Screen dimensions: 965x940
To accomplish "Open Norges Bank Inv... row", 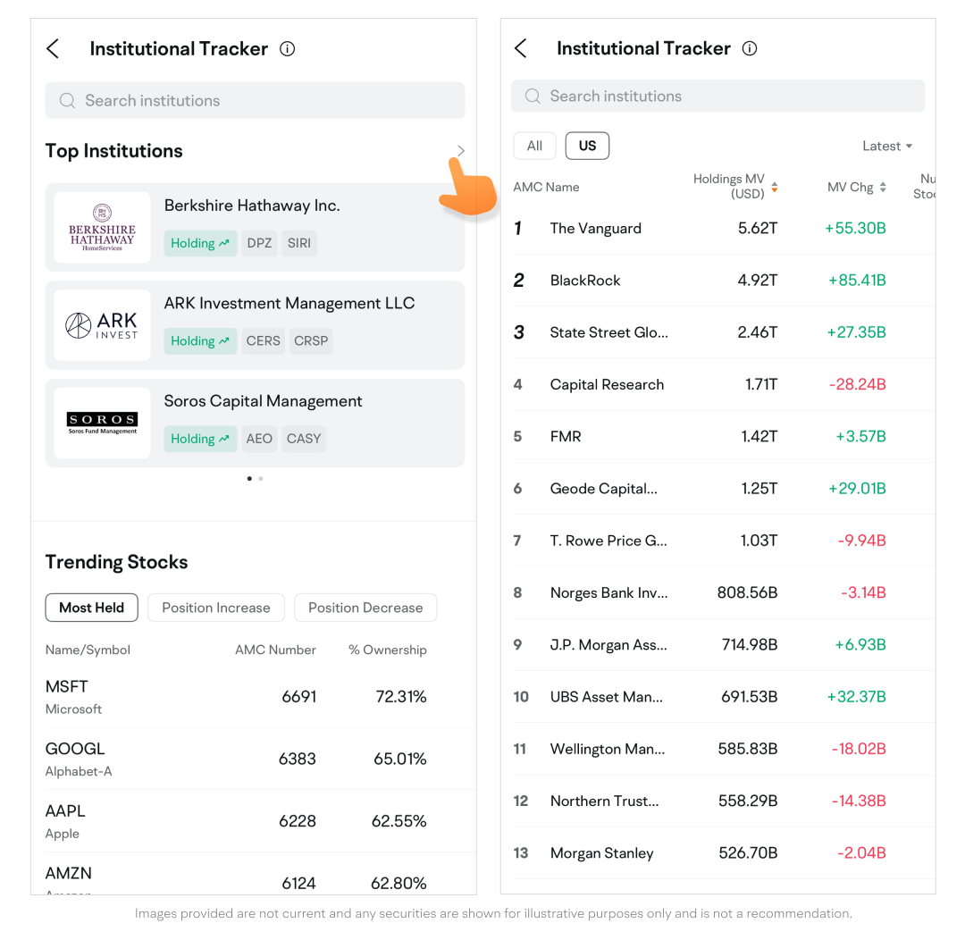I will (725, 592).
